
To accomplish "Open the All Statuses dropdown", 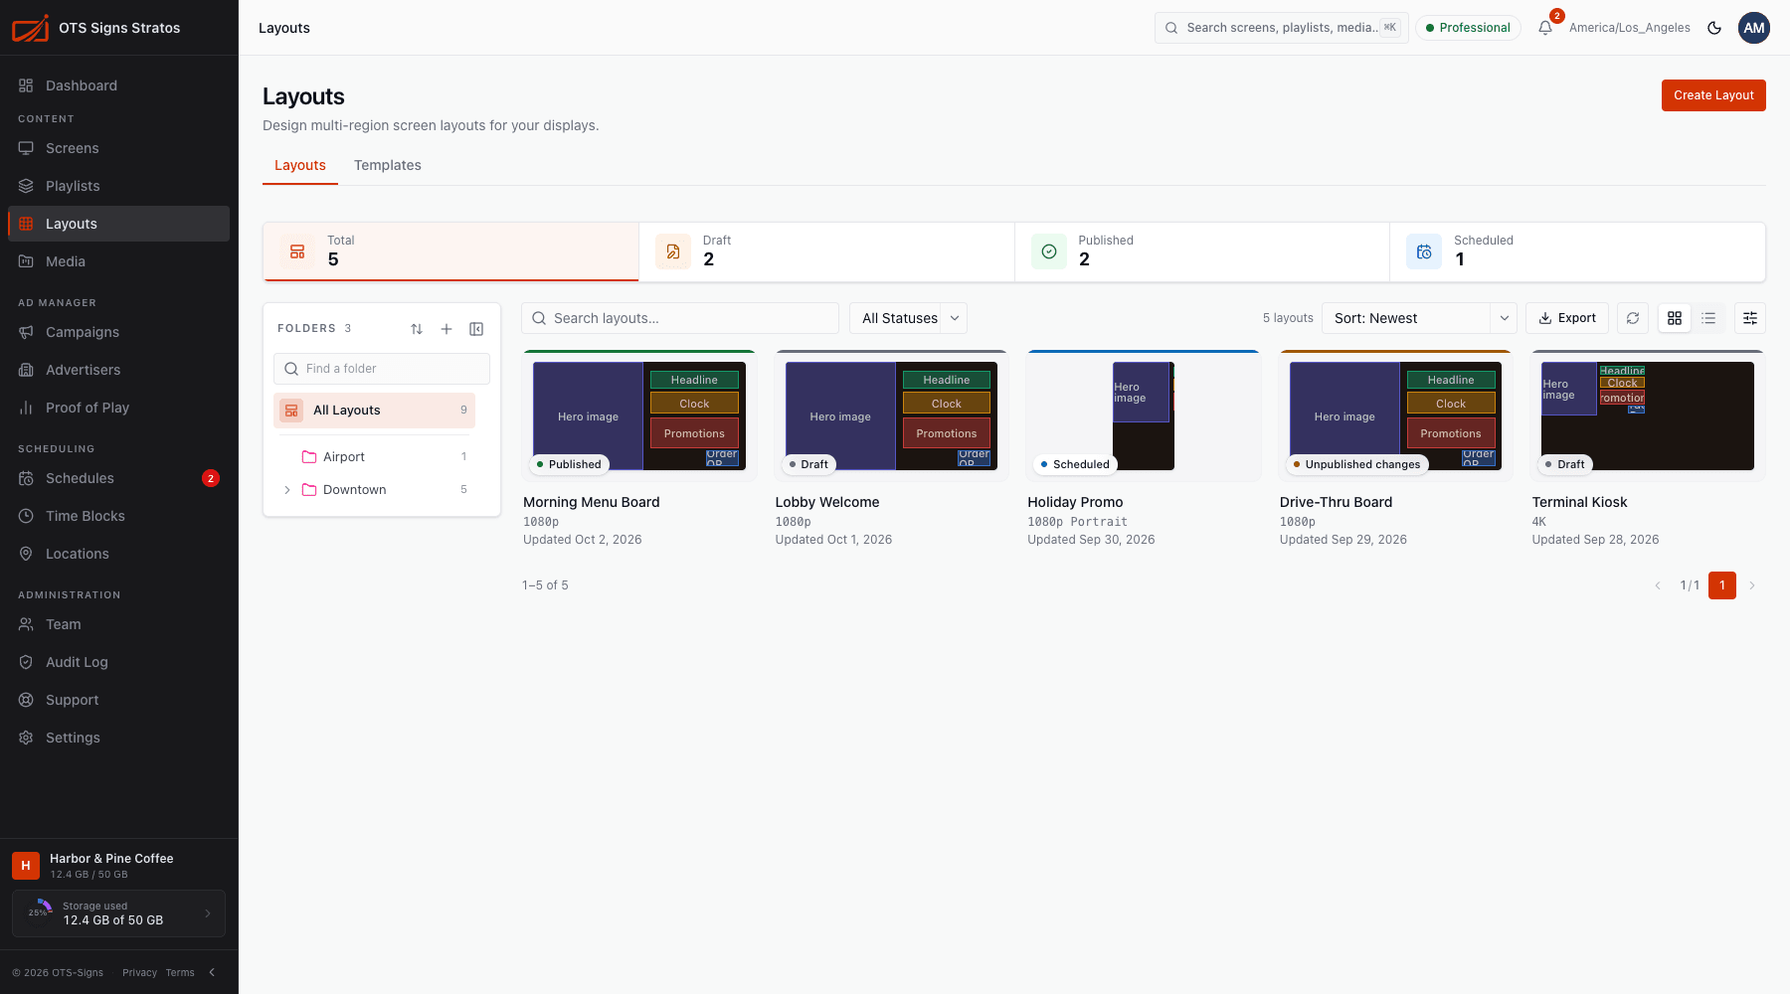I will click(908, 318).
